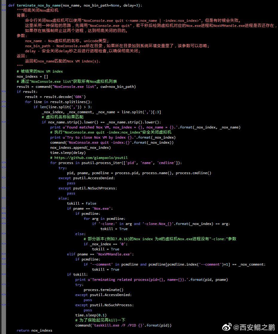Click docstring heading '返回:'

(22, 56)
